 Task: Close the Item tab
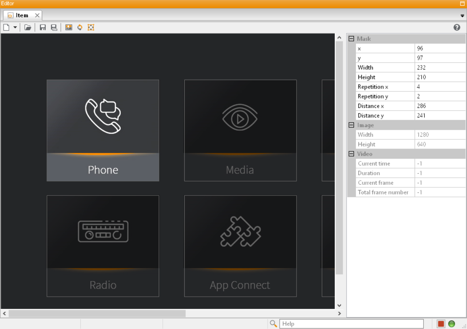click(x=37, y=15)
